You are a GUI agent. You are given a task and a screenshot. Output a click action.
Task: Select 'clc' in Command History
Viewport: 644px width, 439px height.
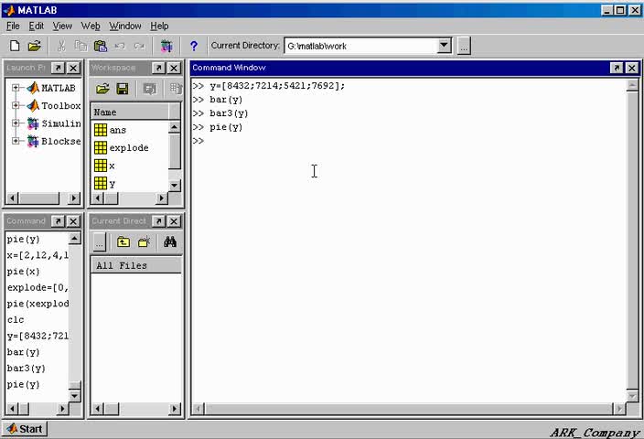(16, 320)
